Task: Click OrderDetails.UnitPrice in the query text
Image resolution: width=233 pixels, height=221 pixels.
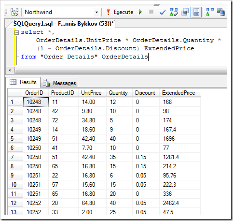Action: click(x=79, y=40)
